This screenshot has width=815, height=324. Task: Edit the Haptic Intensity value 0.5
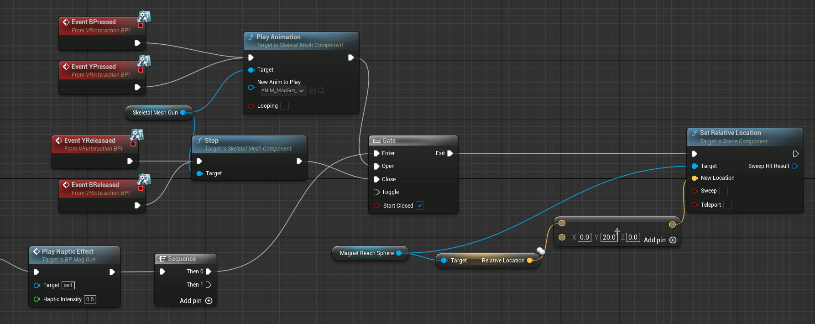pyautogui.click(x=90, y=299)
